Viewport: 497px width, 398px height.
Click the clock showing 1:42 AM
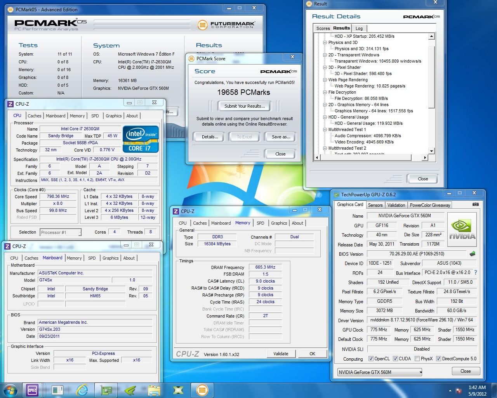[x=477, y=388]
